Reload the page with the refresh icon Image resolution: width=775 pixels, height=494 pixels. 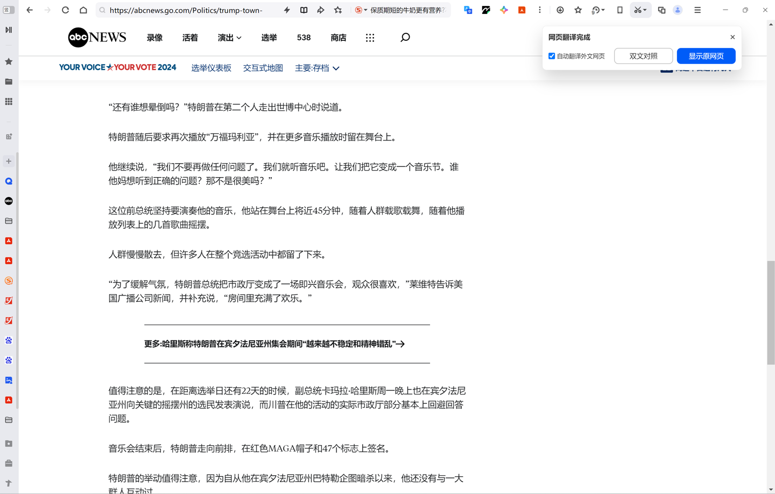click(65, 10)
